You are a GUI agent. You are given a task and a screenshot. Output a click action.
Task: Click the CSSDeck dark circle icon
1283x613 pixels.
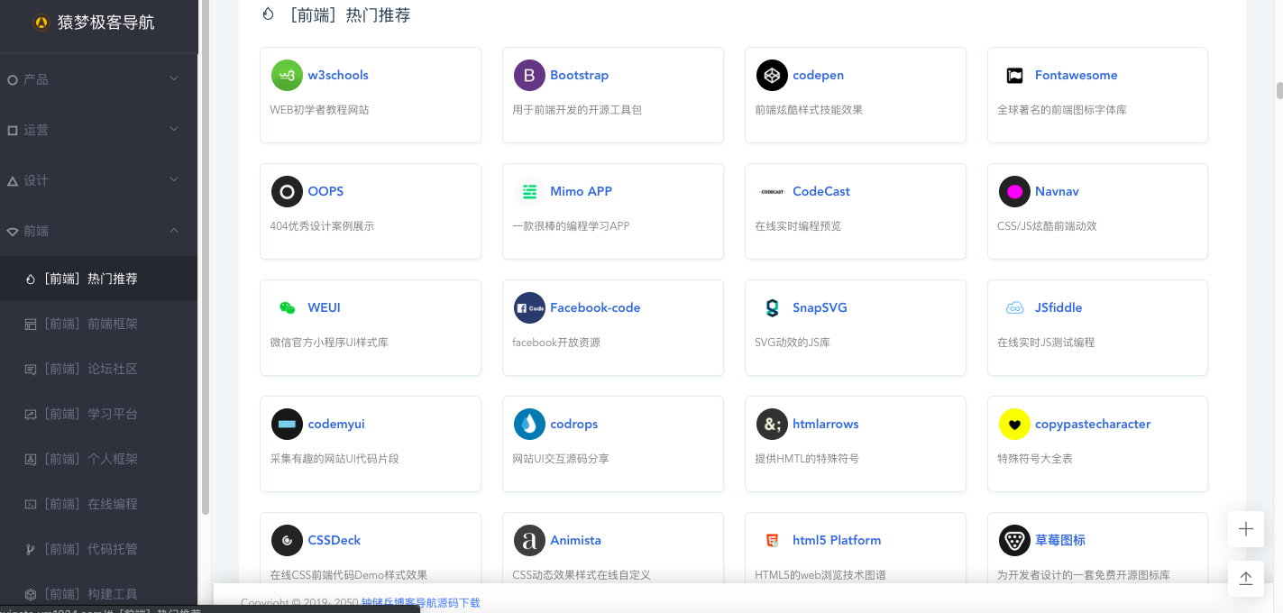point(287,541)
